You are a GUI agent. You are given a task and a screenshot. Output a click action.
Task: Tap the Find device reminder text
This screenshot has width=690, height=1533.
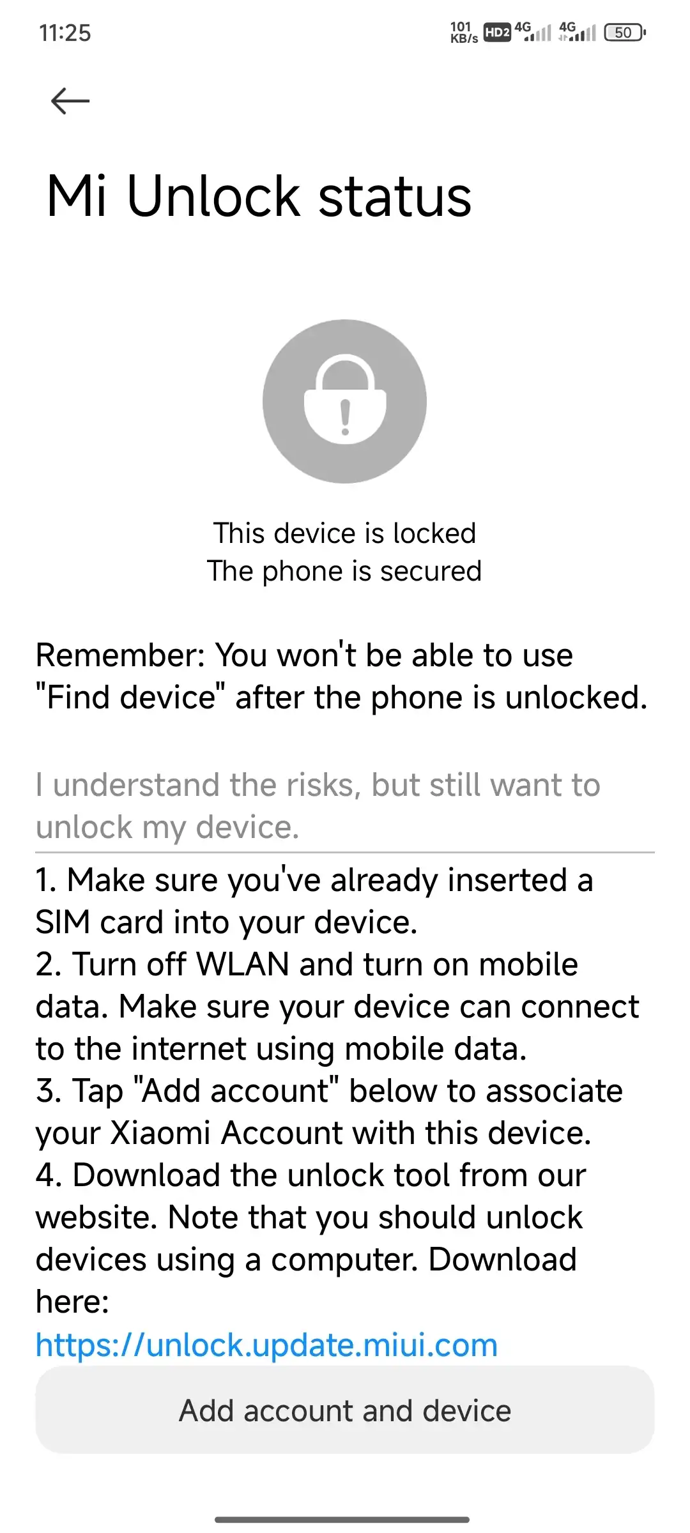click(x=342, y=676)
